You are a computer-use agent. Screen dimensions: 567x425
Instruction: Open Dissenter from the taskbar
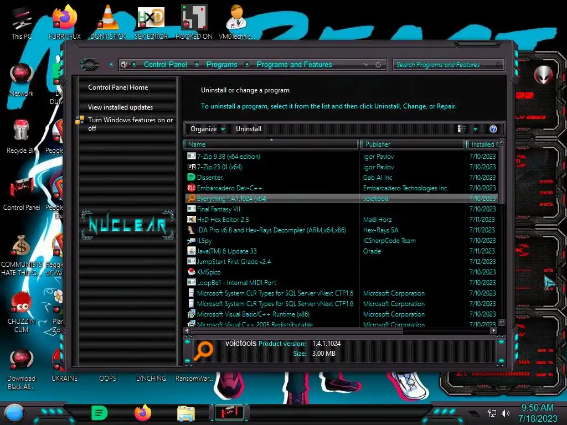[x=99, y=413]
